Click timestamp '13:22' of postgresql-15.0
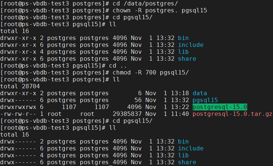The width and height of the screenshot is (273, 166). (180, 107)
